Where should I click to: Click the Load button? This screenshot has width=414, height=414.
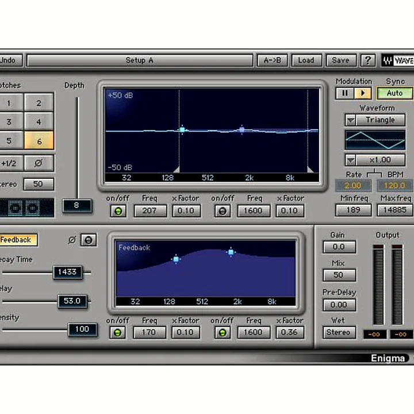[x=306, y=60]
